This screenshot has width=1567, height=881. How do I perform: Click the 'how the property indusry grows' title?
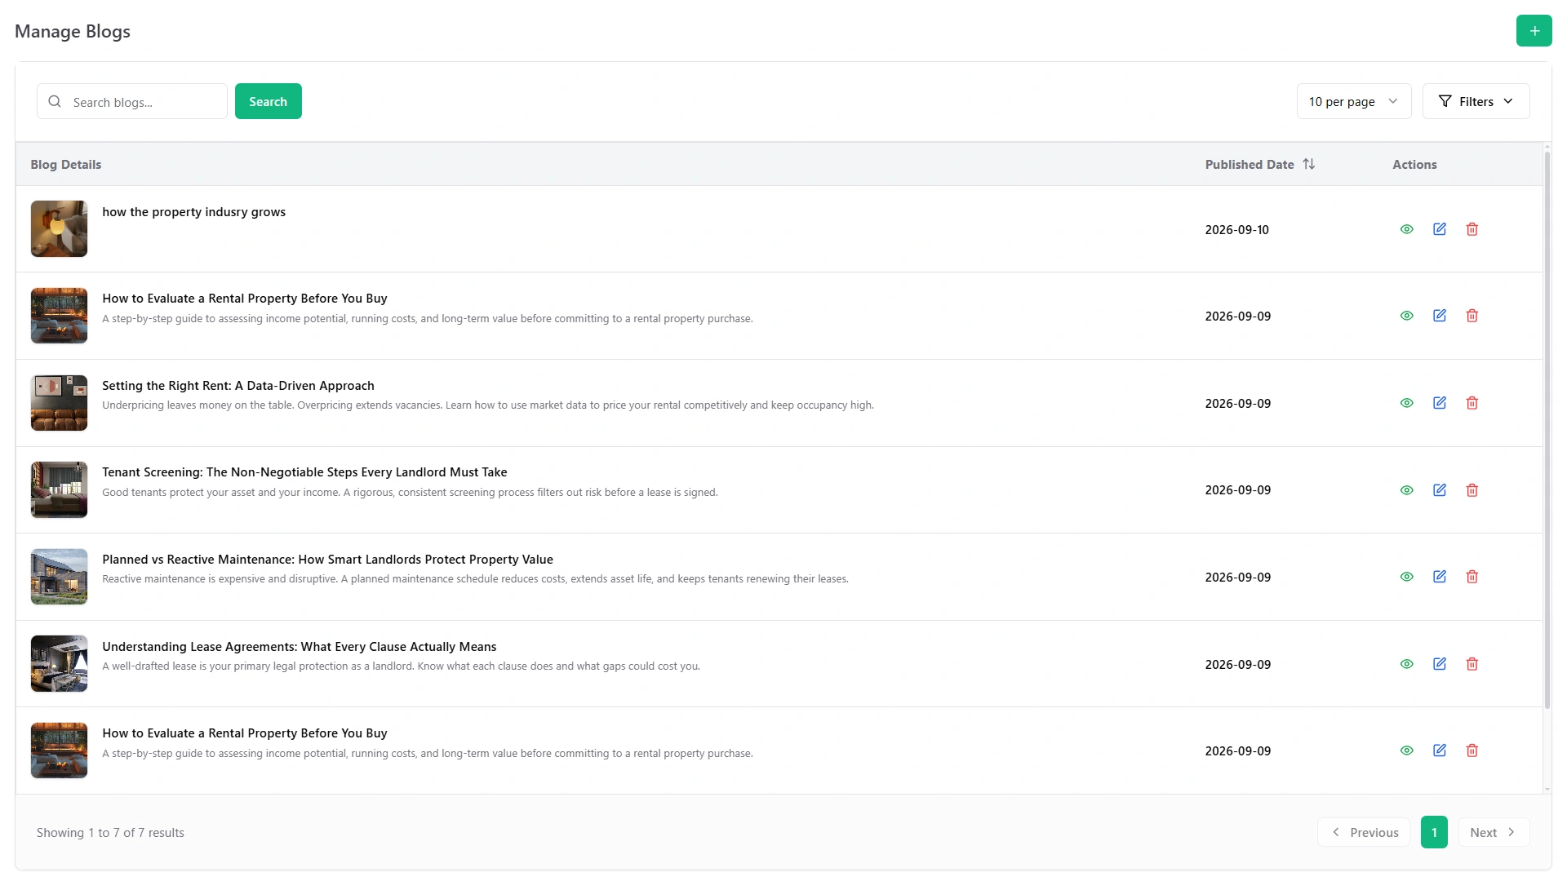tap(193, 212)
